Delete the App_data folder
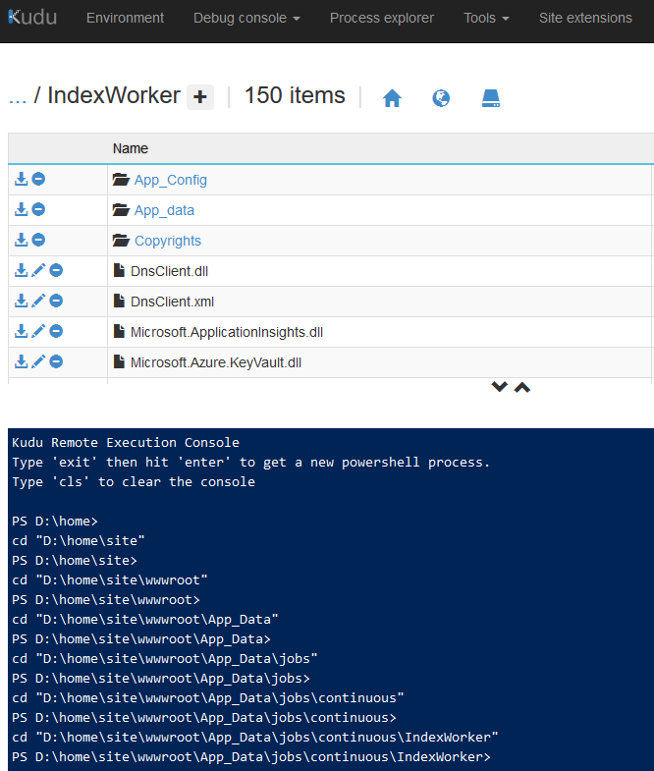Screen dimensions: 654x771 point(38,209)
